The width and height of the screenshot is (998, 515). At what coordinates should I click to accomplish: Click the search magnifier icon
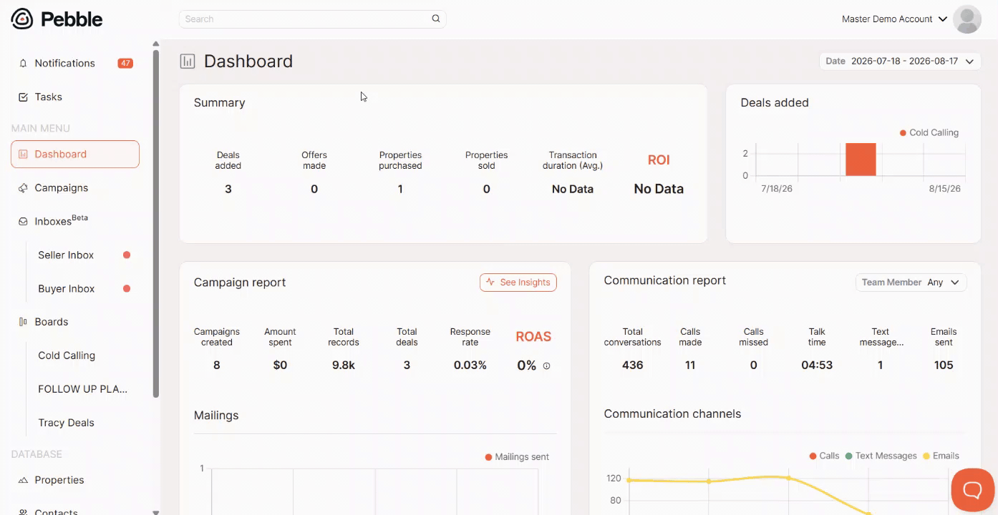click(435, 19)
